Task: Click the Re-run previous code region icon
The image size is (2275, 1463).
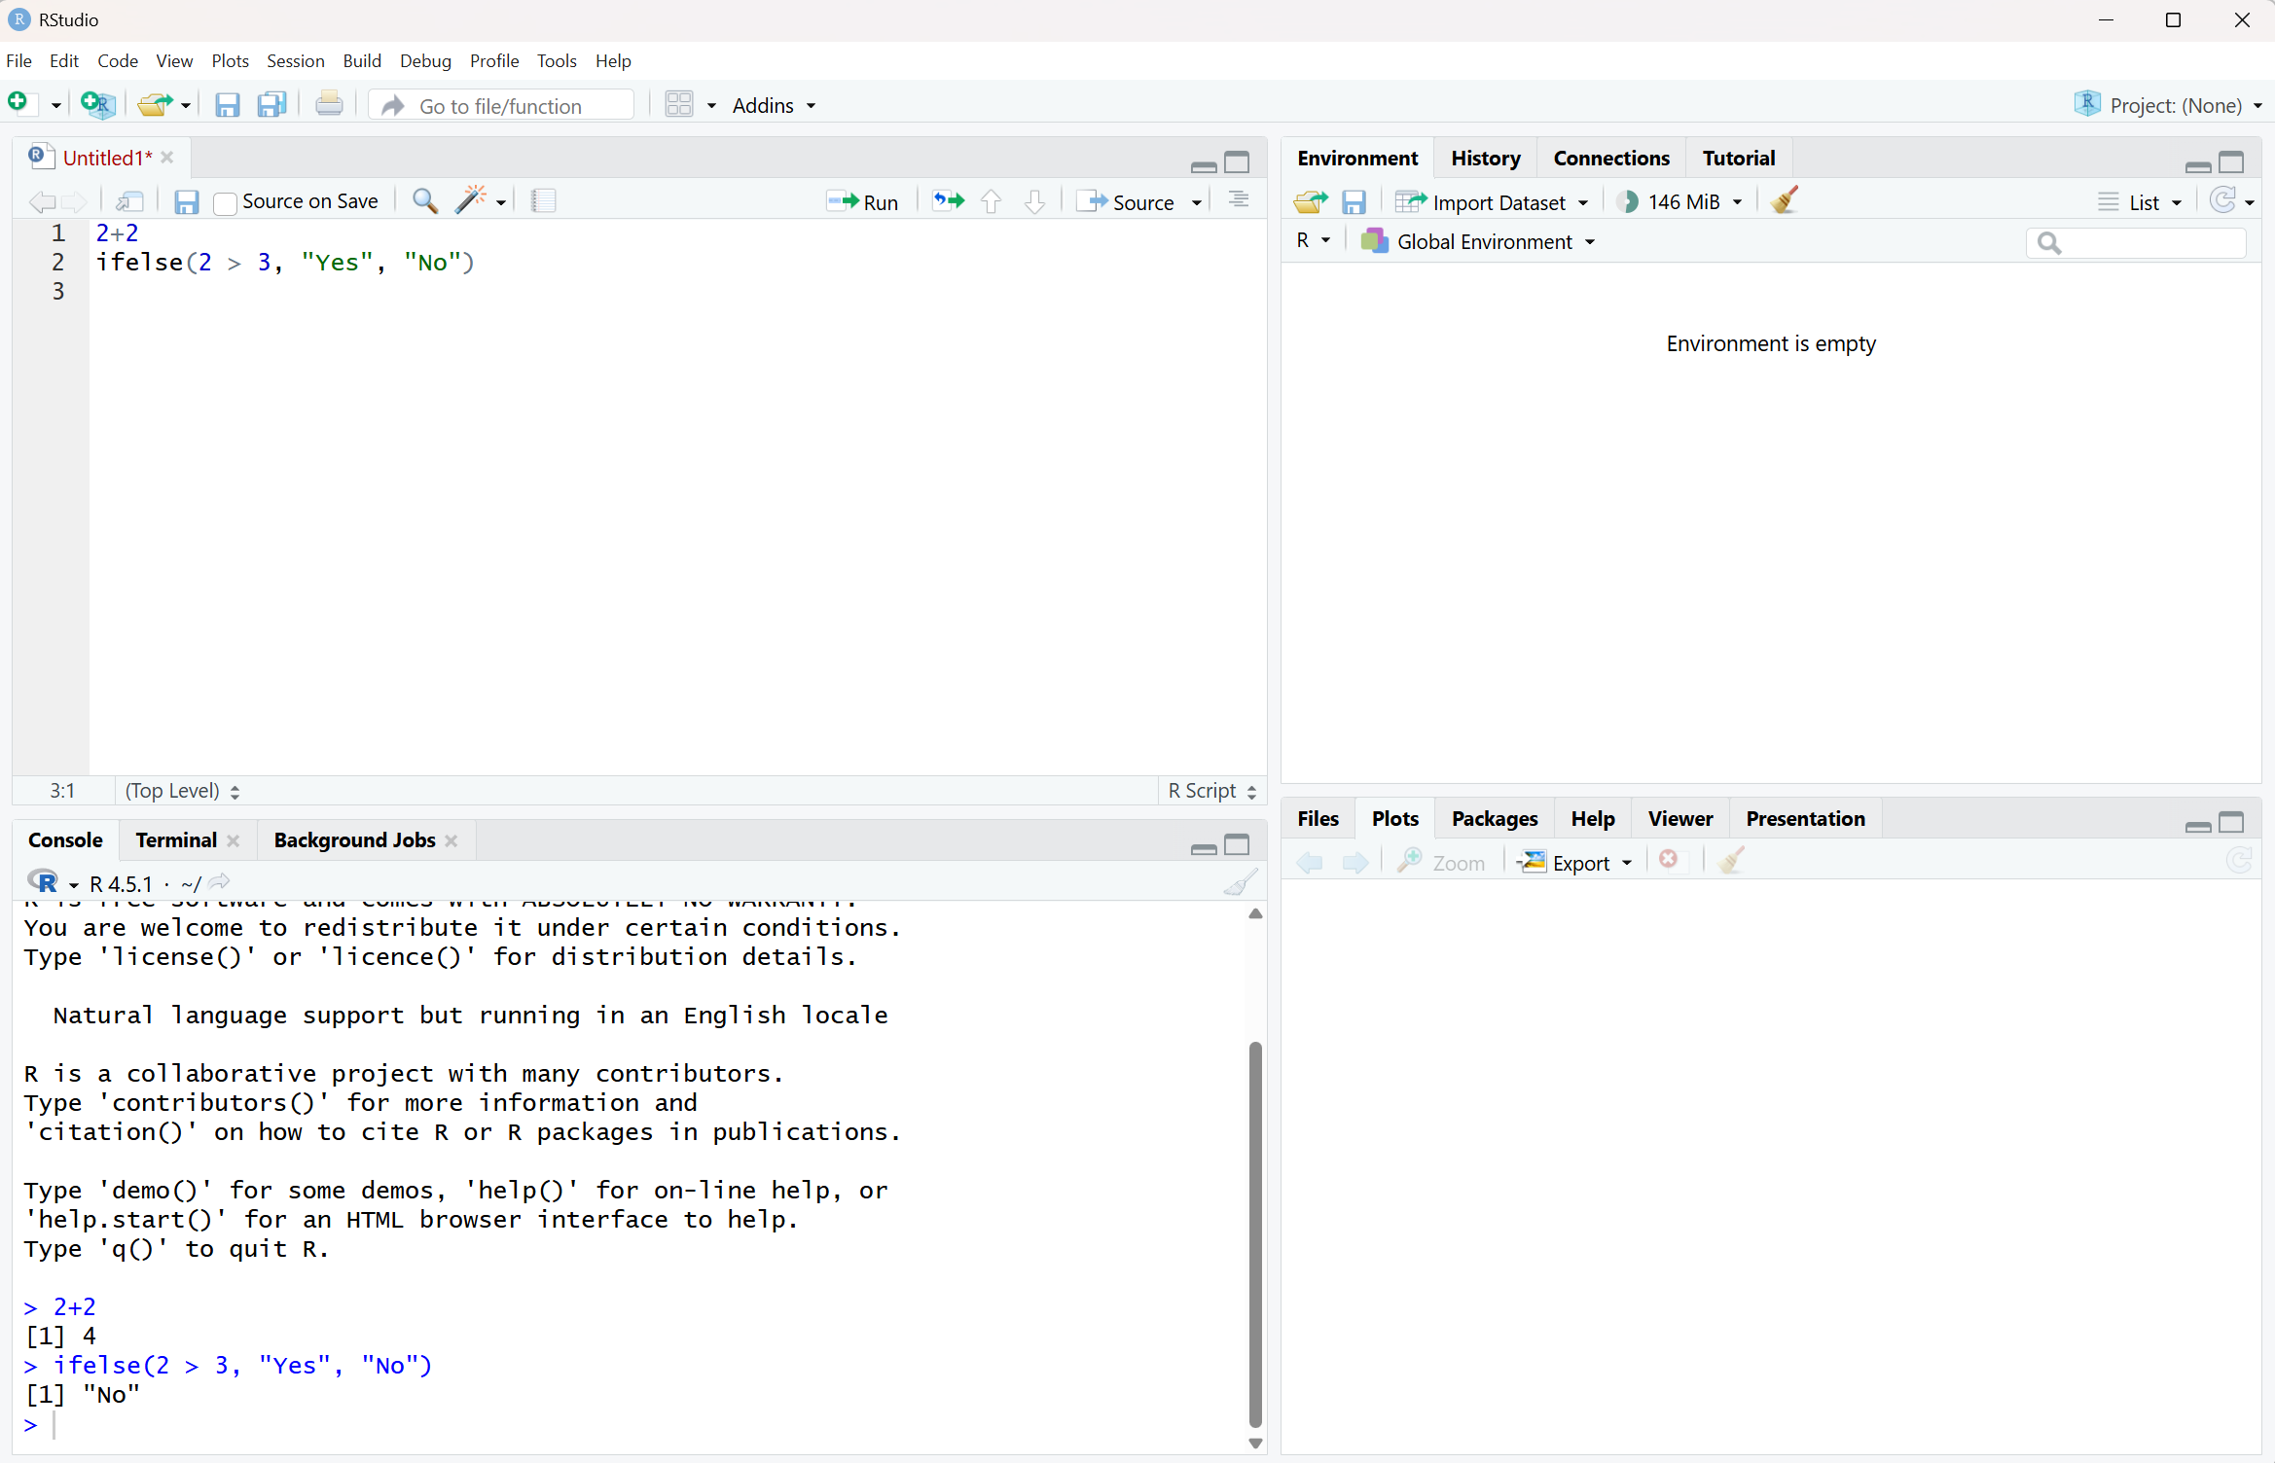Action: [x=948, y=201]
